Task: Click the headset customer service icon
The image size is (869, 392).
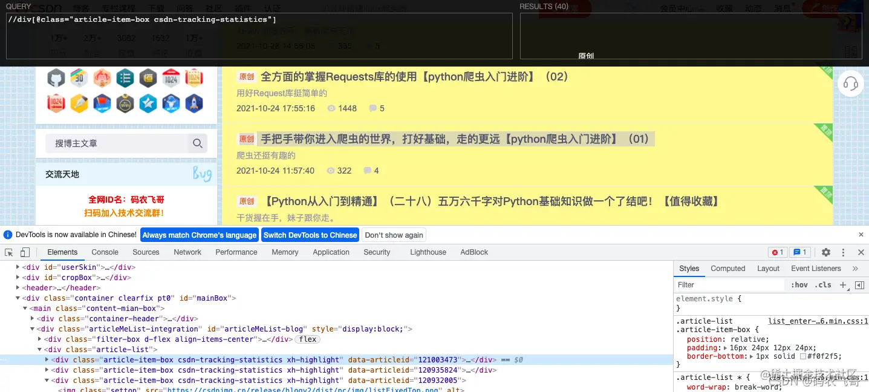Action: pos(850,83)
